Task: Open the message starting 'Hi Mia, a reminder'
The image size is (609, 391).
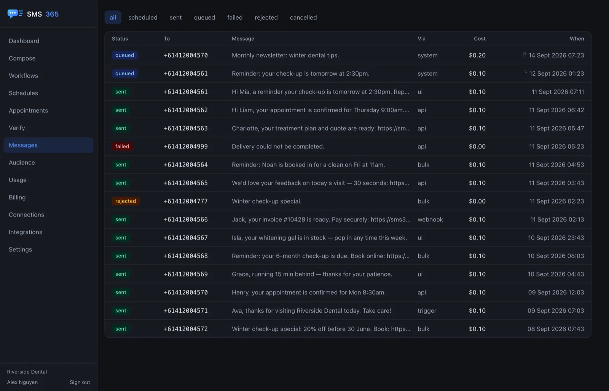Action: pyautogui.click(x=320, y=92)
